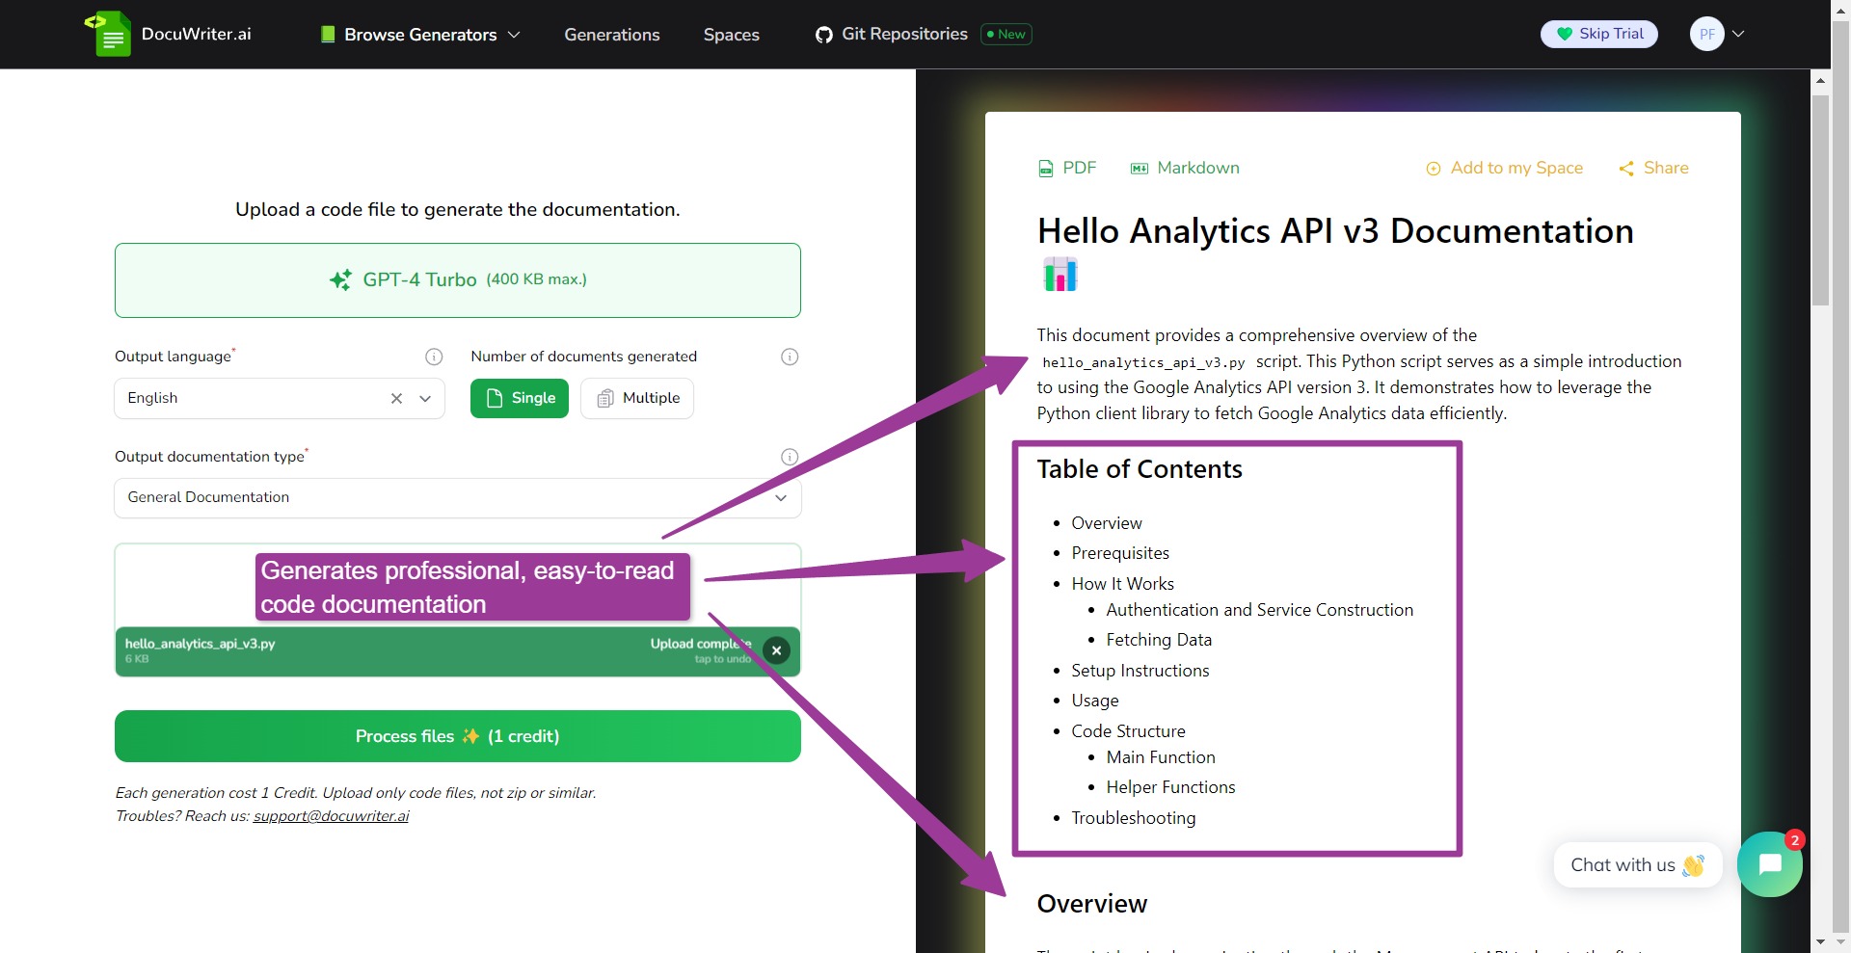The image size is (1851, 953).
Task: Open the Browse Generators menu
Action: point(420,35)
